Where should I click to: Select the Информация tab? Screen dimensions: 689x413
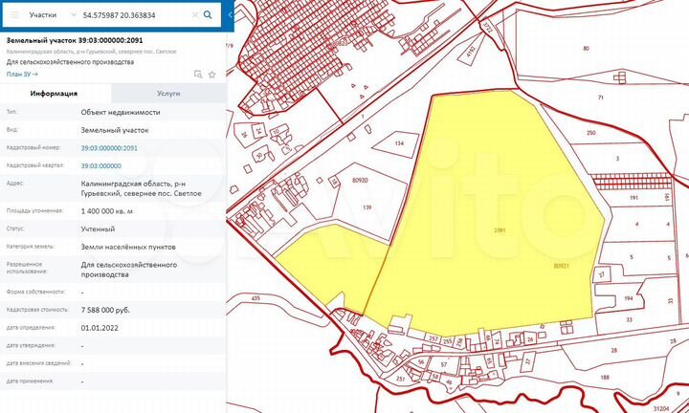(x=55, y=94)
